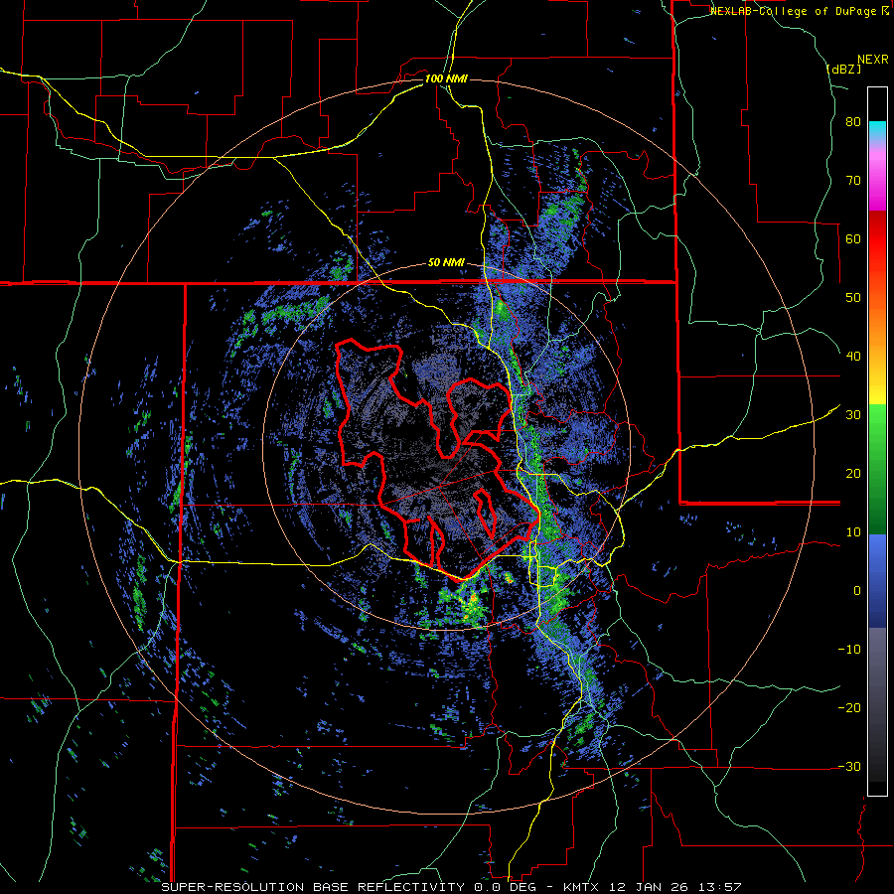Click the 80 value on the dBZ scale
Screen dimensions: 894x894
point(853,122)
